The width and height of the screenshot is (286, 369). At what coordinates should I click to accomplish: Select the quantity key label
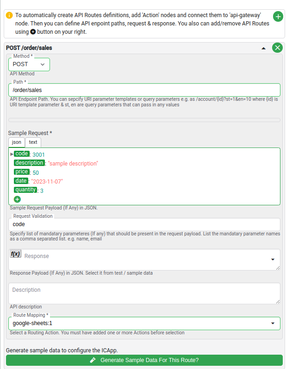[x=25, y=190]
